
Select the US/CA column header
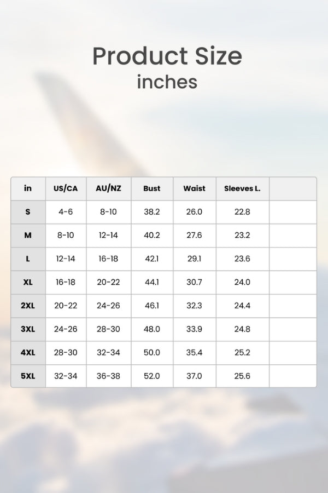pyautogui.click(x=66, y=188)
